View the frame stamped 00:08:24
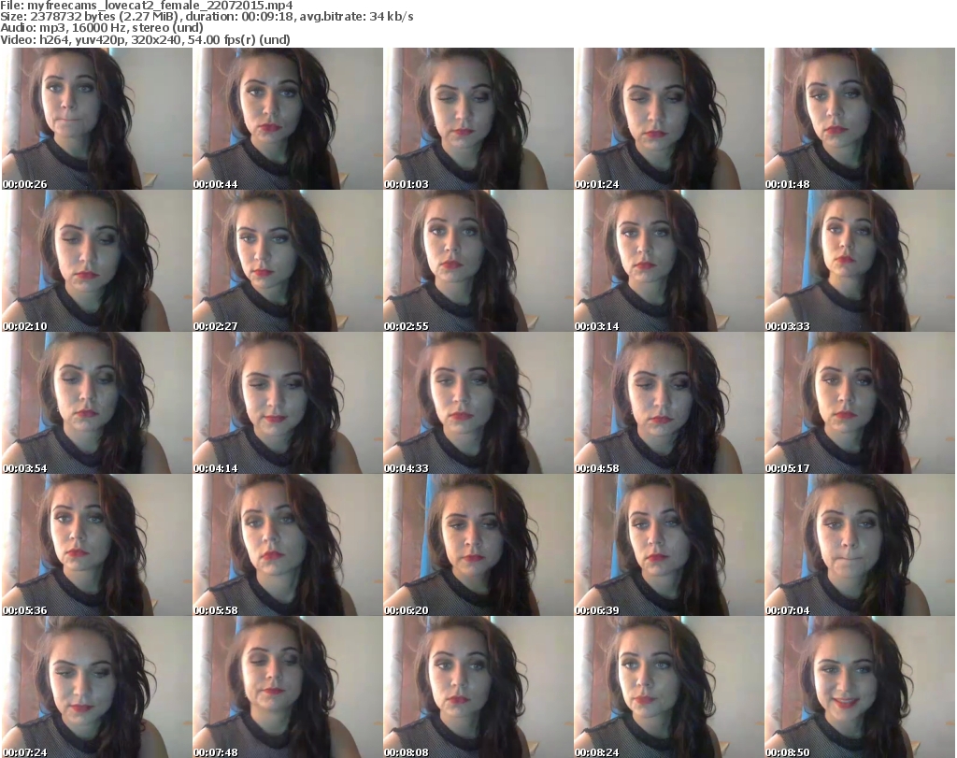957x758 pixels. coord(668,687)
